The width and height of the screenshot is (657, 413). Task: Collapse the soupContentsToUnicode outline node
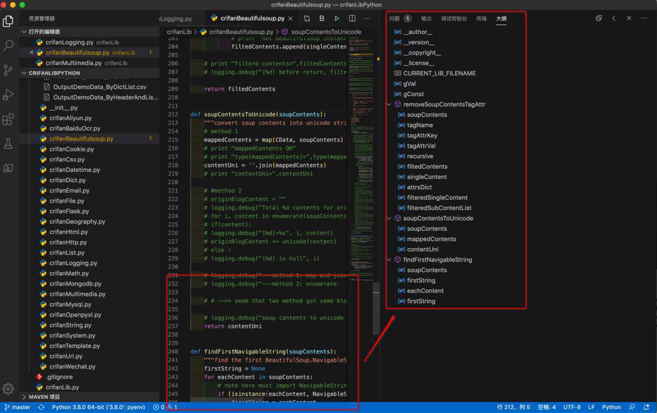tap(389, 218)
